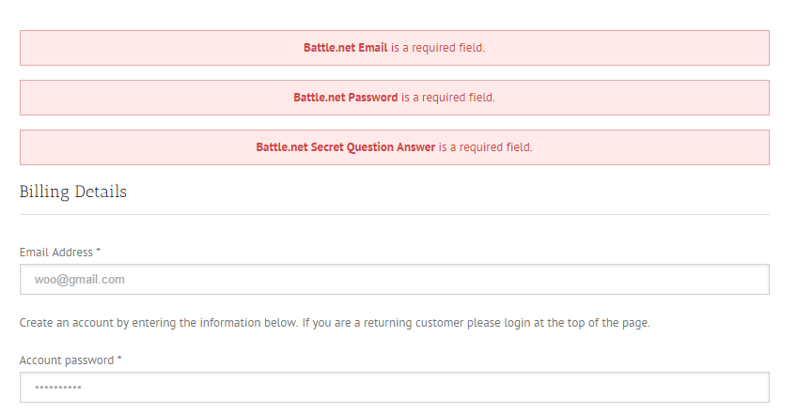Click the Account password field label
The image size is (797, 414).
[x=66, y=360]
